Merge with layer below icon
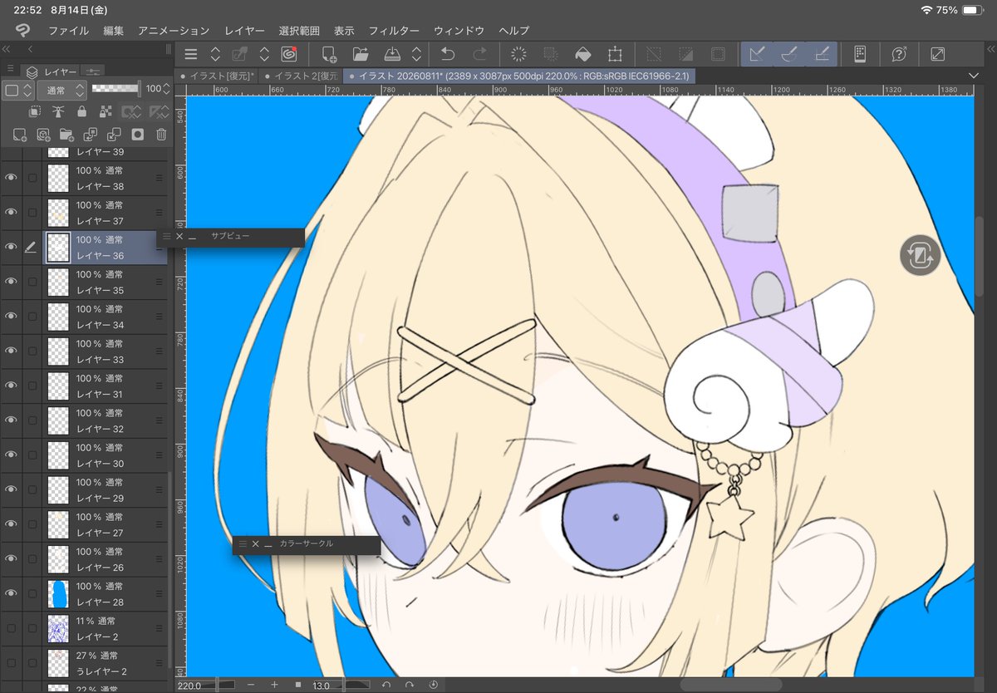This screenshot has width=997, height=693. point(115,134)
